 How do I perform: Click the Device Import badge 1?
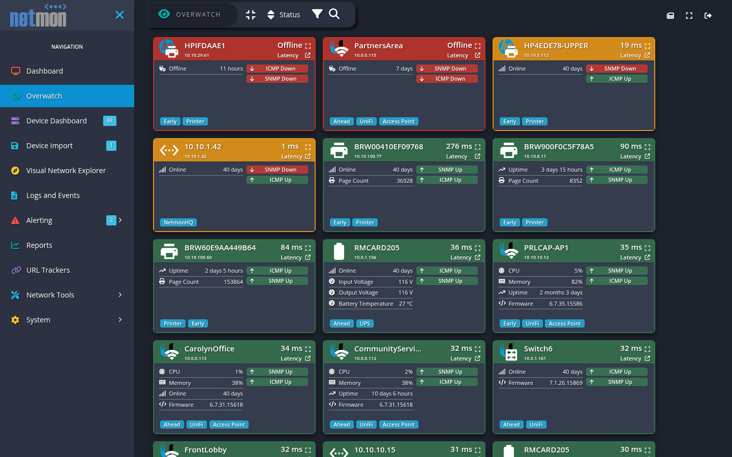(111, 146)
